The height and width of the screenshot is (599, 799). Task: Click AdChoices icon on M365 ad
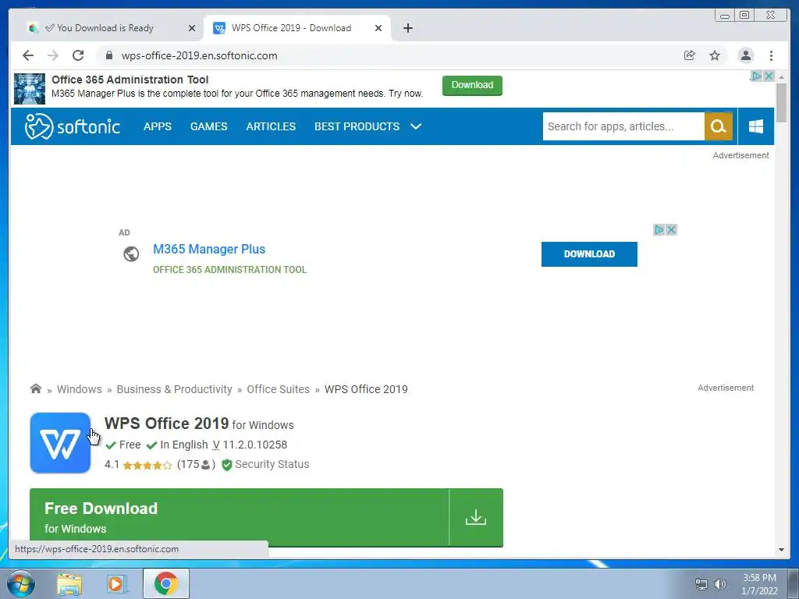(659, 230)
